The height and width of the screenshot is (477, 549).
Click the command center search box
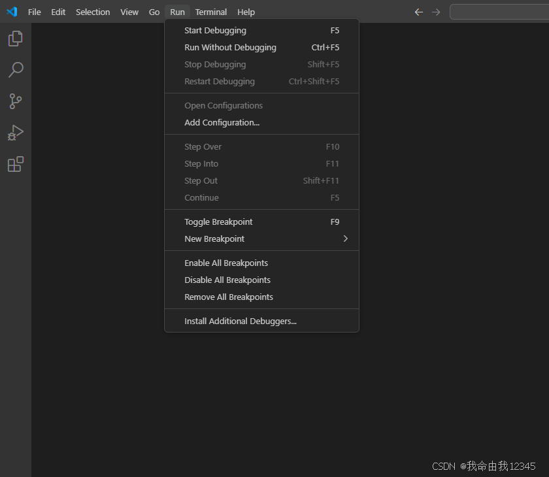499,12
